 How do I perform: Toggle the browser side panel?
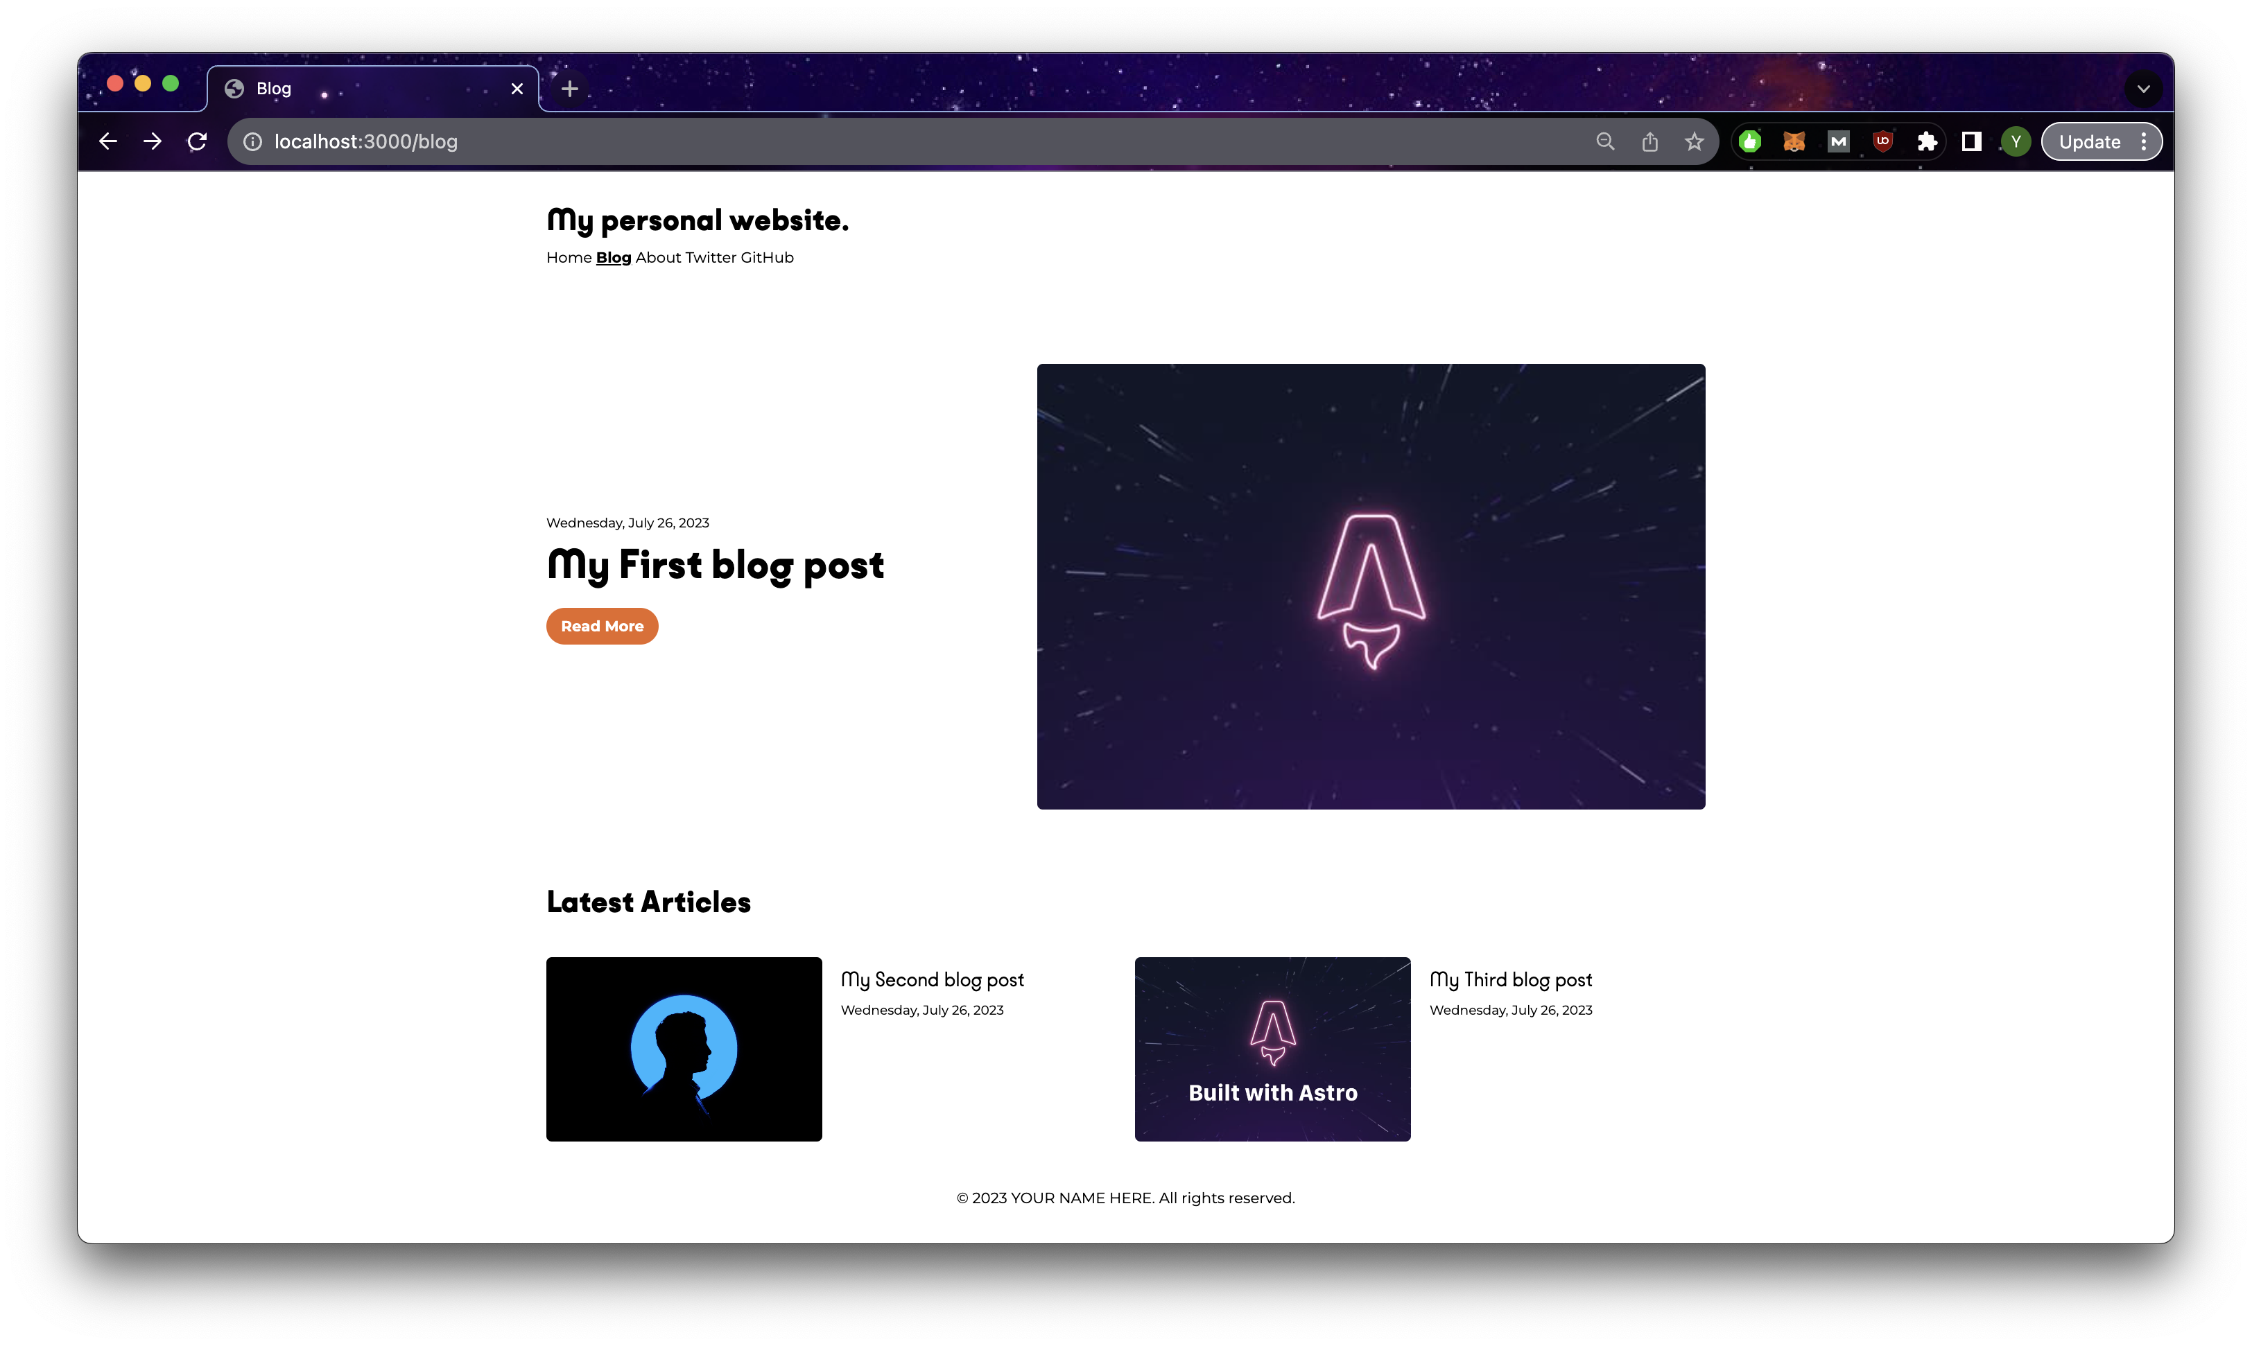(1970, 141)
